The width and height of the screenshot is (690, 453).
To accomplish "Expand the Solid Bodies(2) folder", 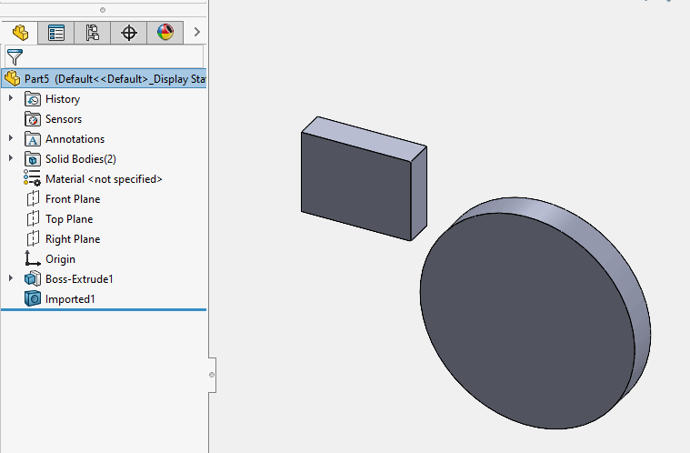I will [x=11, y=158].
